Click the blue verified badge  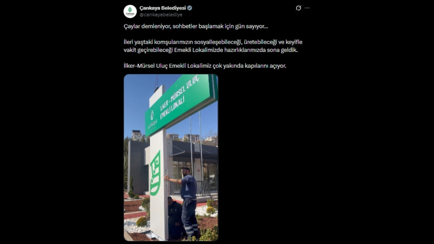(x=190, y=8)
